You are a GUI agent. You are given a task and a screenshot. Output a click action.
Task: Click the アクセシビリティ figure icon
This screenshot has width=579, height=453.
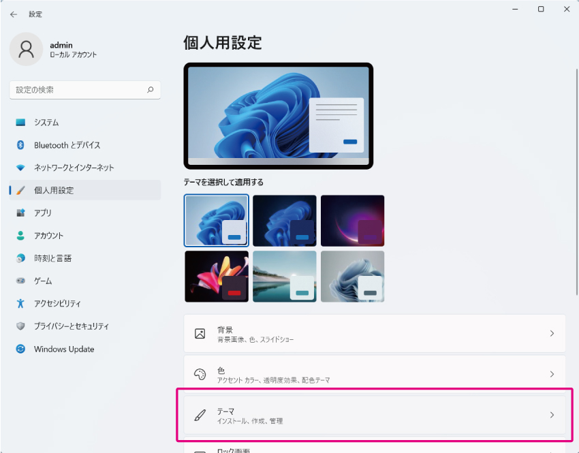click(20, 304)
